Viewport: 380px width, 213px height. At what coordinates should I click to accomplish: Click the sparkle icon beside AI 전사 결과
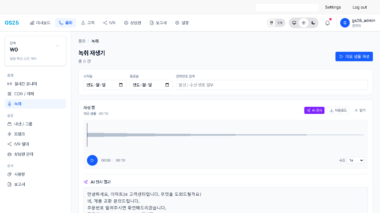[86, 182]
